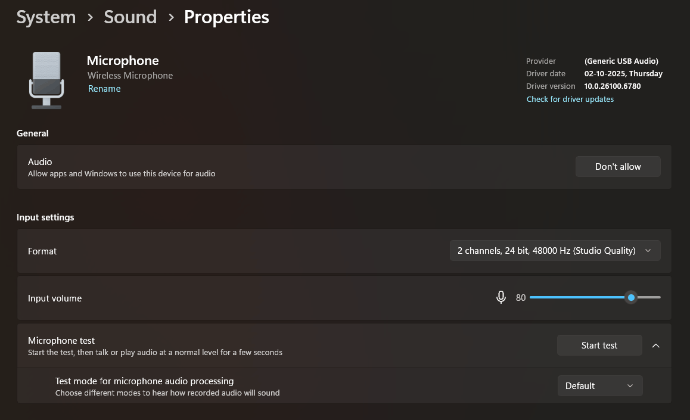The image size is (690, 420).
Task: Click the large microphone device icon
Action: [x=46, y=80]
